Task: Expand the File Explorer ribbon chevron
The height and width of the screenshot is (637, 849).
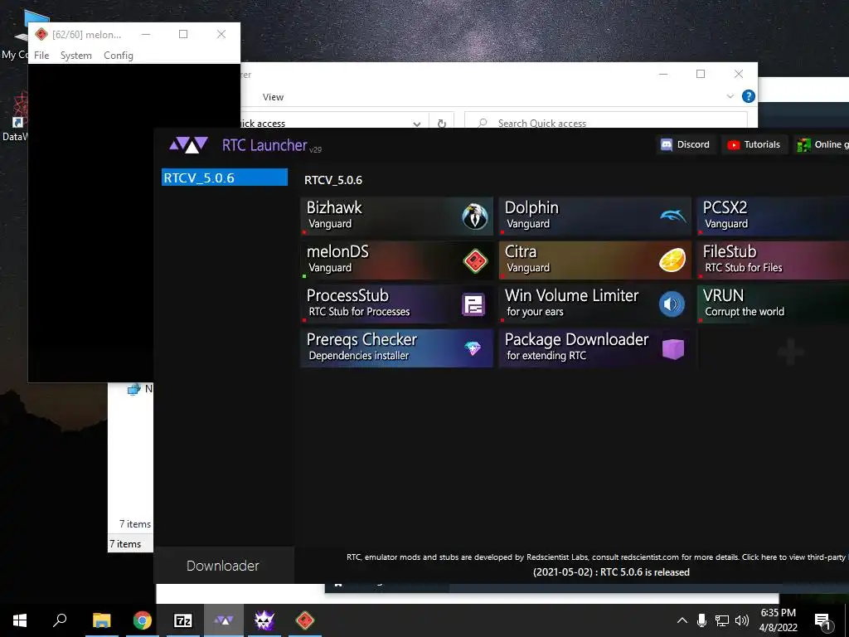Action: (730, 96)
